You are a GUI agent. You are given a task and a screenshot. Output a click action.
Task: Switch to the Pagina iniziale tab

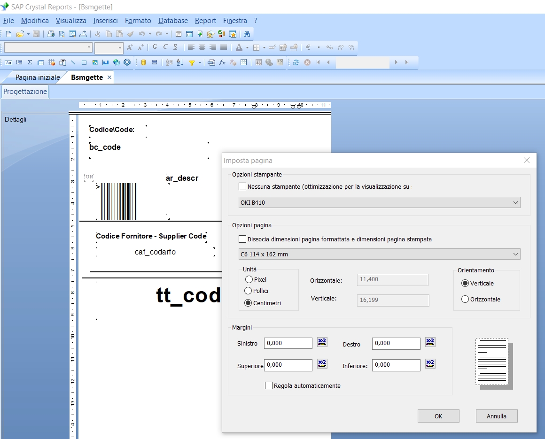pyautogui.click(x=38, y=77)
